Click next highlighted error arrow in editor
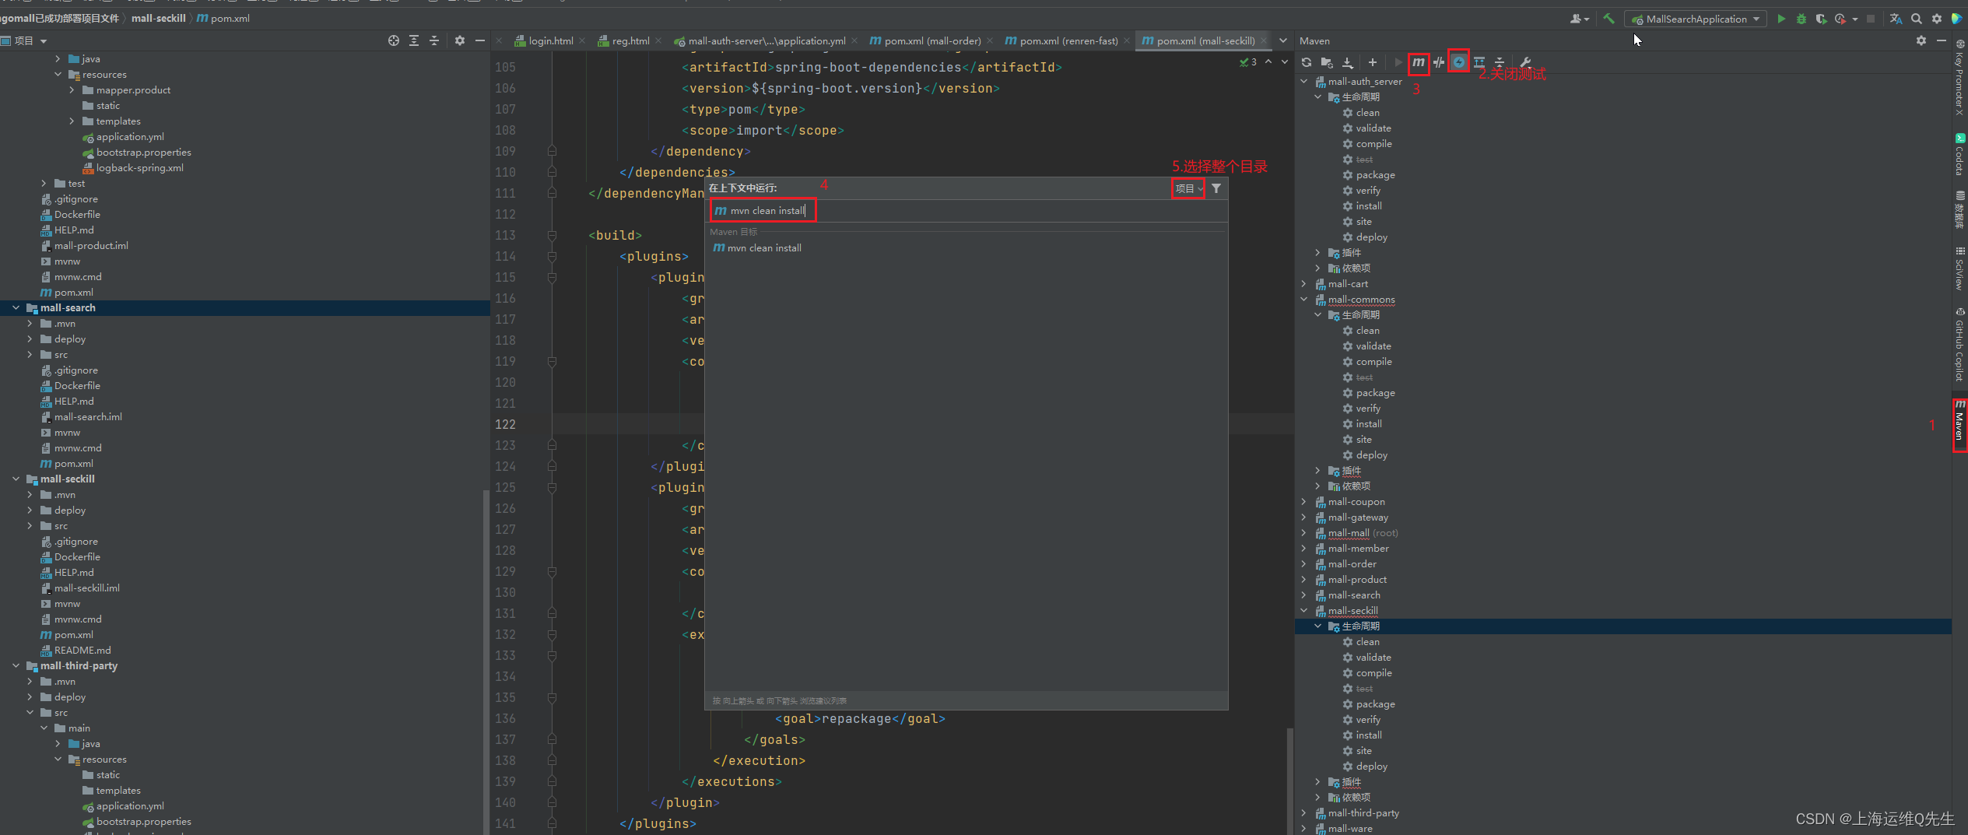 (1284, 62)
